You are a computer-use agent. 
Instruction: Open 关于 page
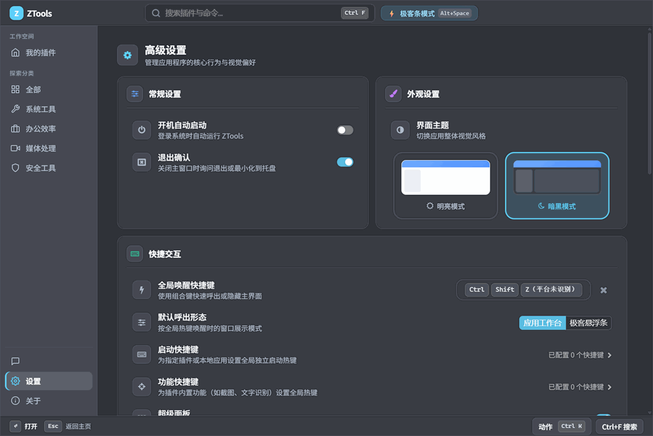click(49, 401)
